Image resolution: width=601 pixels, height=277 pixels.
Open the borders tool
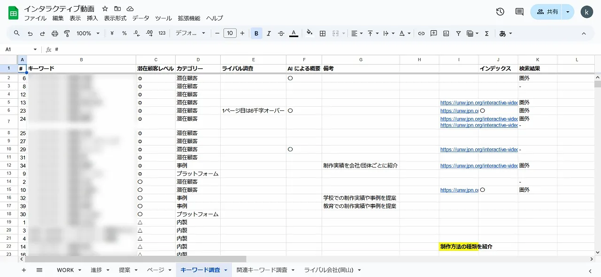pos(323,33)
